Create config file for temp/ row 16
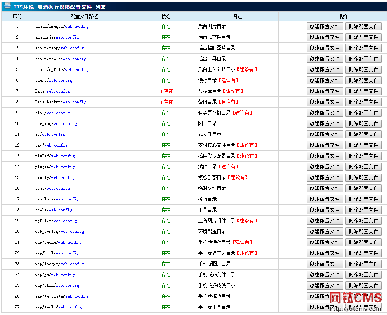387x315 pixels. [x=324, y=188]
